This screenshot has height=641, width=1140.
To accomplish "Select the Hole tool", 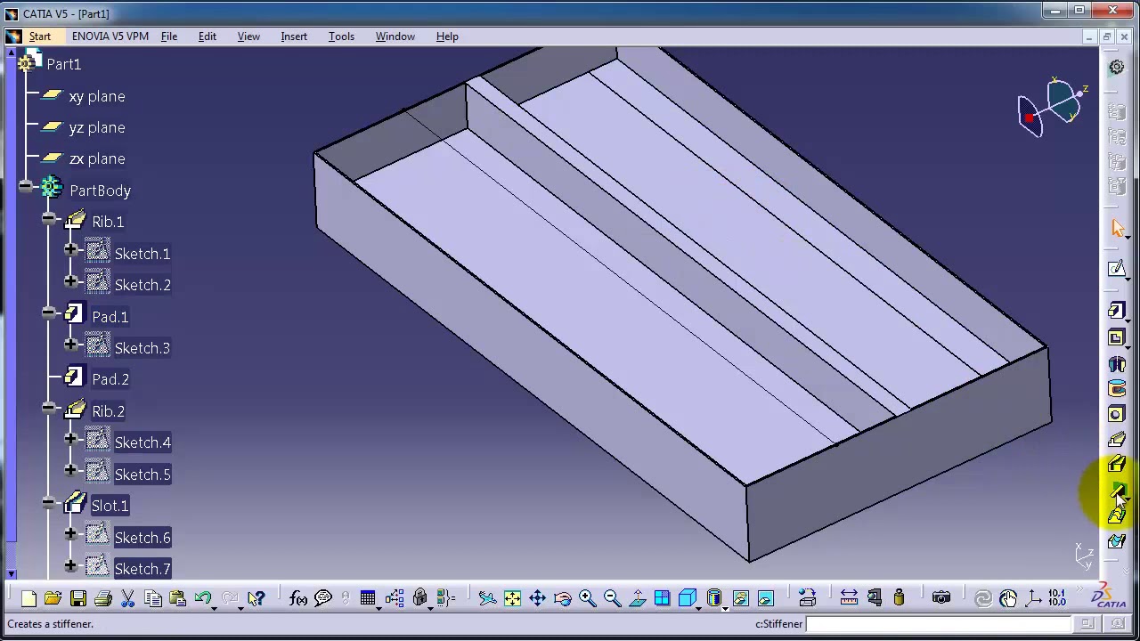I will pyautogui.click(x=1117, y=414).
